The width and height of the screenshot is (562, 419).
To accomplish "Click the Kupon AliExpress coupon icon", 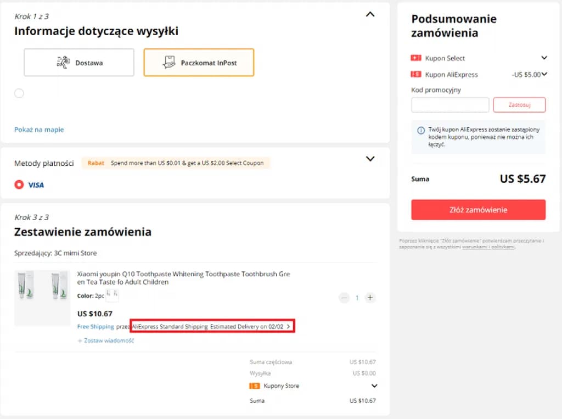I will pyautogui.click(x=415, y=74).
